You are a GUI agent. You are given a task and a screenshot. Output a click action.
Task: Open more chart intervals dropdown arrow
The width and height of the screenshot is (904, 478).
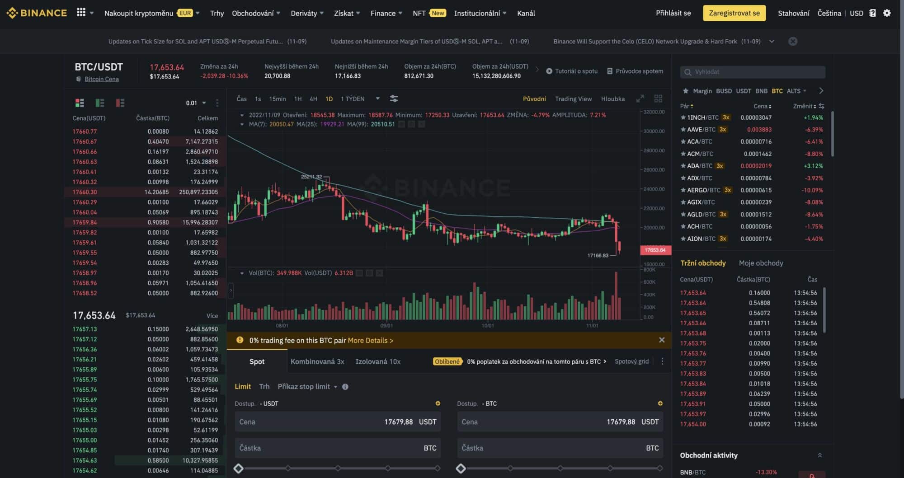377,98
